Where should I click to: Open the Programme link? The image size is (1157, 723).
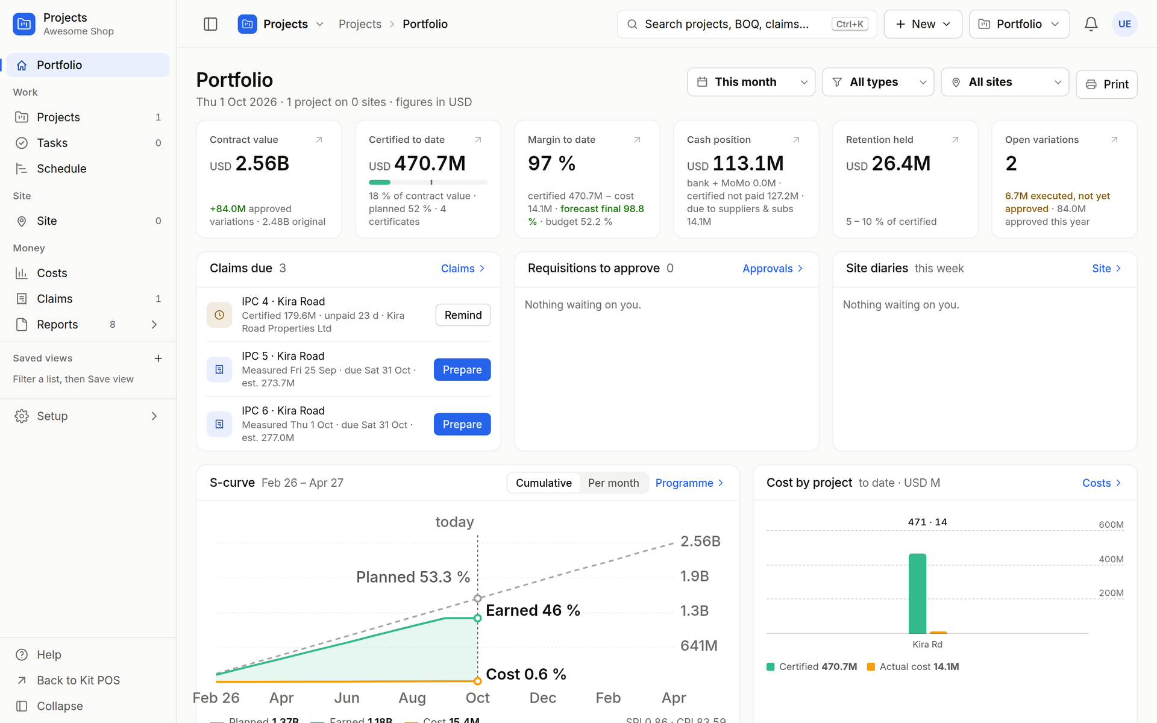tap(689, 483)
